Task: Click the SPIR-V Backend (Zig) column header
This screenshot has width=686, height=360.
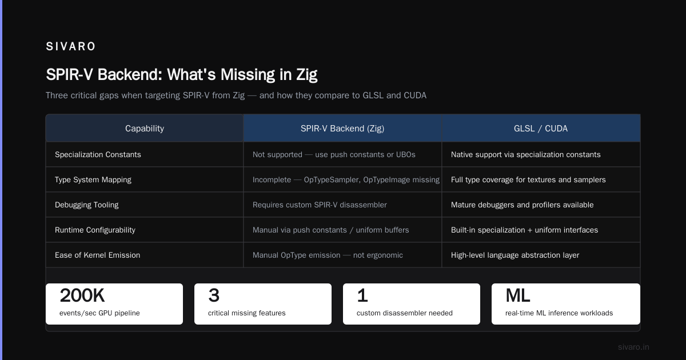Action: pyautogui.click(x=342, y=129)
